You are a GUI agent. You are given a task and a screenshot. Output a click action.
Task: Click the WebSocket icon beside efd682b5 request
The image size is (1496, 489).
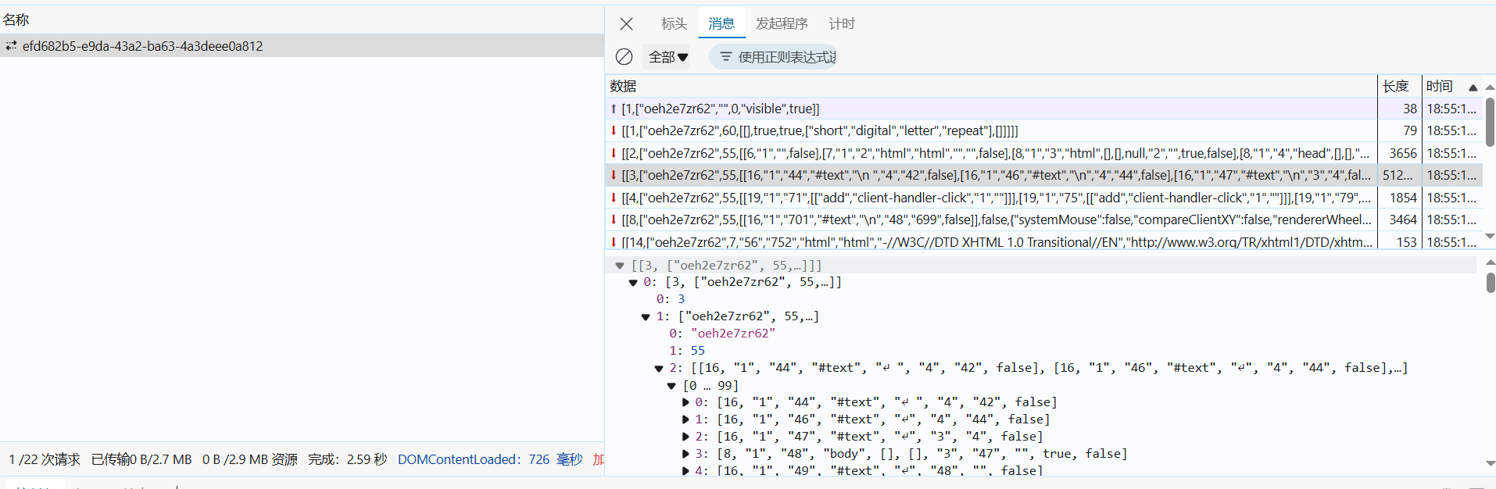11,46
